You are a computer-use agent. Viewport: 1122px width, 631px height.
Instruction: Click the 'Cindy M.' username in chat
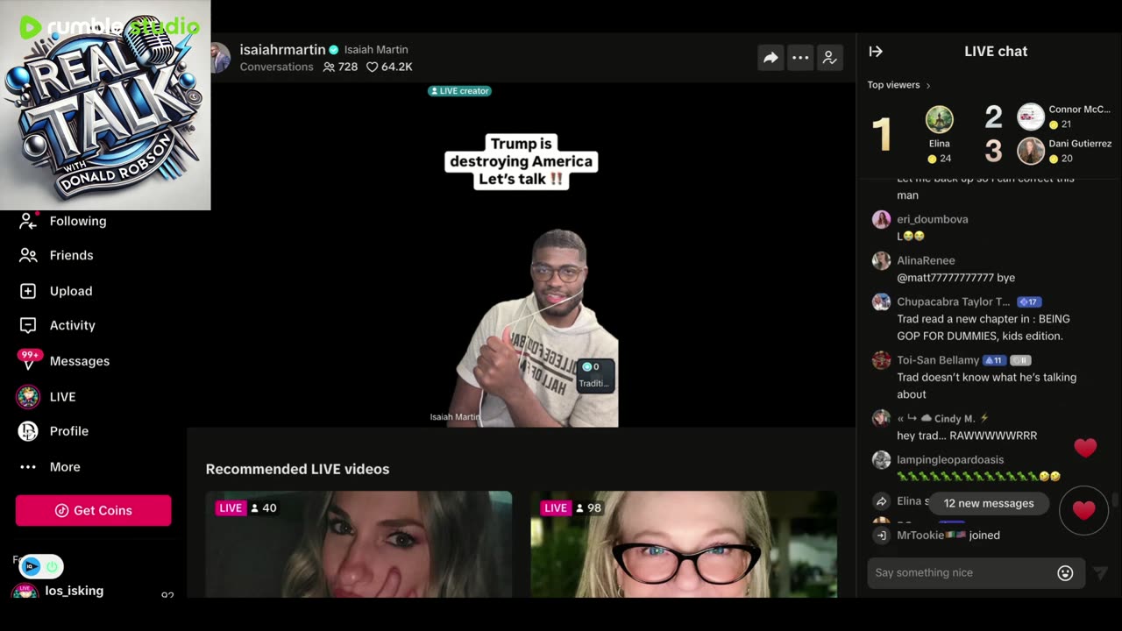954,419
